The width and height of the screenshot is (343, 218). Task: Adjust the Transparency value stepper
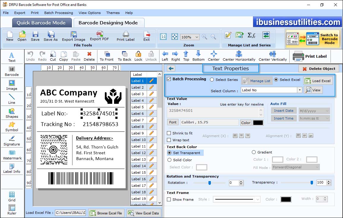pos(328,183)
